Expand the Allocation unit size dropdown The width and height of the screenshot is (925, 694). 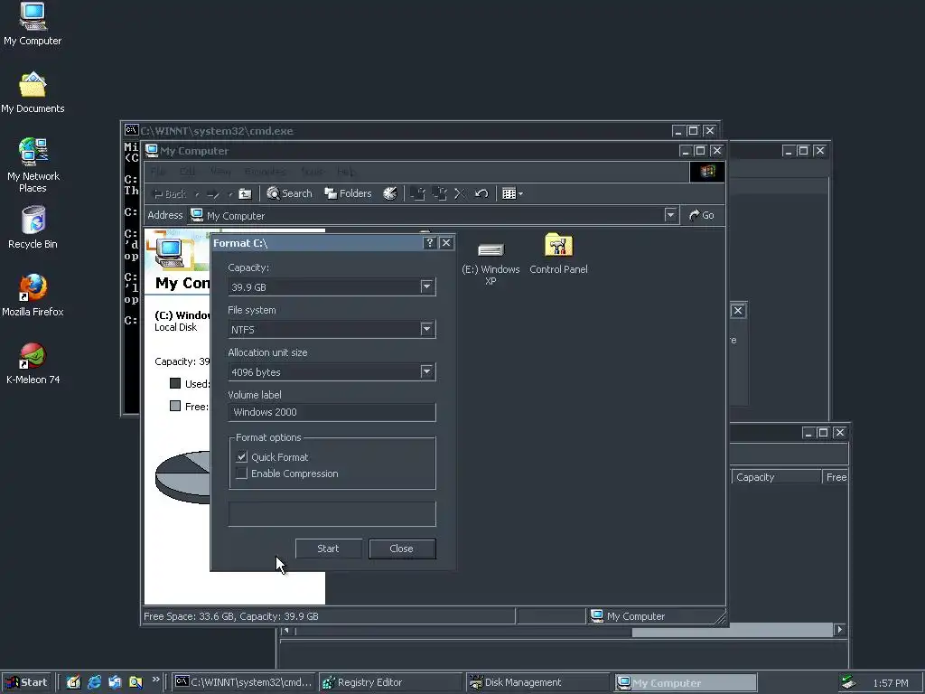(426, 371)
